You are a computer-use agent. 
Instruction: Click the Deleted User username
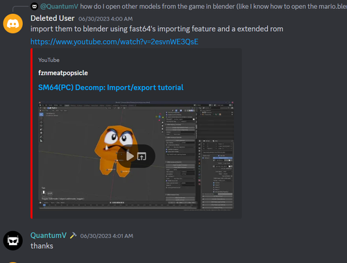(52, 18)
